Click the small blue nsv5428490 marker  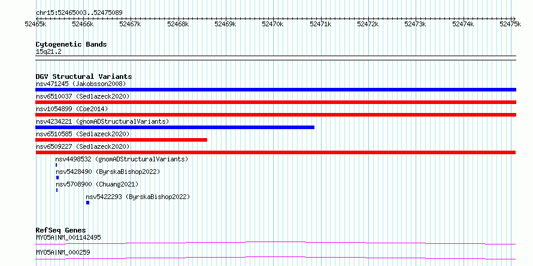click(57, 178)
